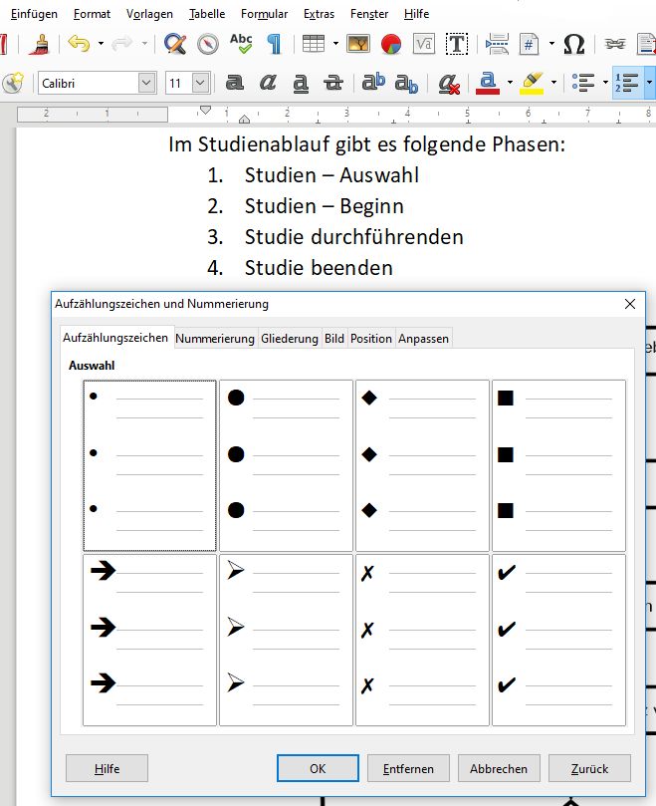Click the Calibri font name field
The image size is (656, 806).
click(x=88, y=83)
